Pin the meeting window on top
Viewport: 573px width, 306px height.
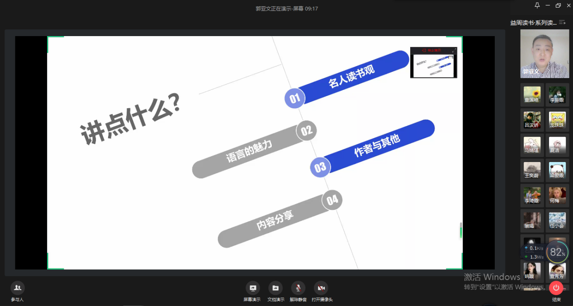coord(537,5)
